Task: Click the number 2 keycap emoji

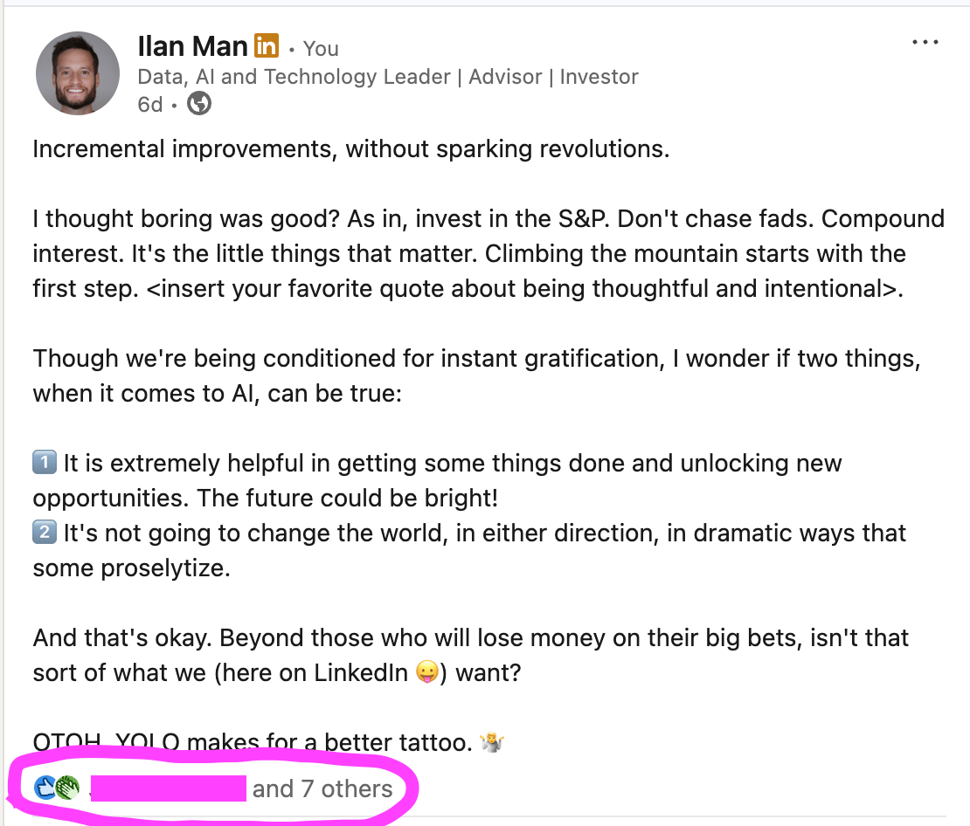Action: 45,532
